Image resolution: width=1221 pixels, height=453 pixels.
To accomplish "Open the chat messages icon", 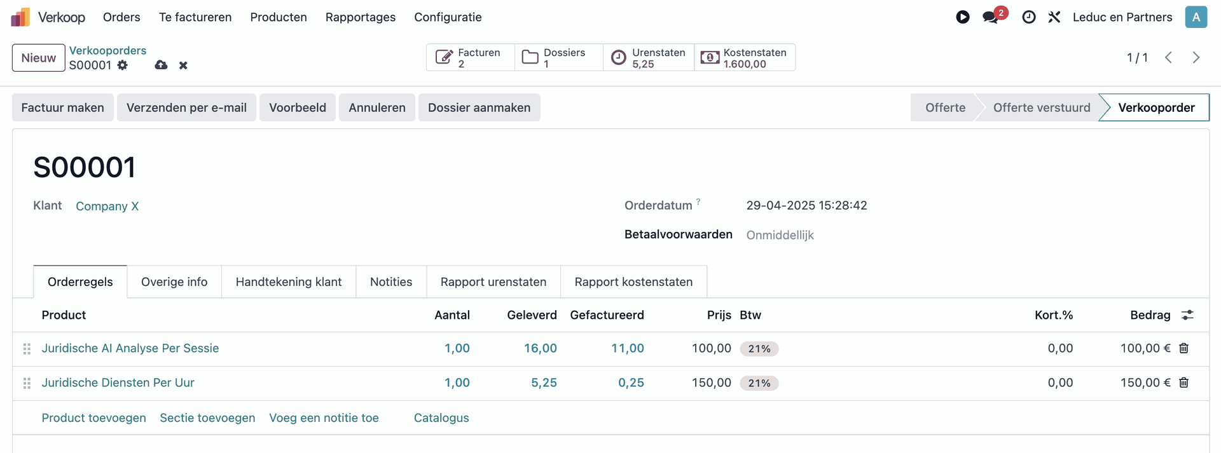I will tap(990, 17).
